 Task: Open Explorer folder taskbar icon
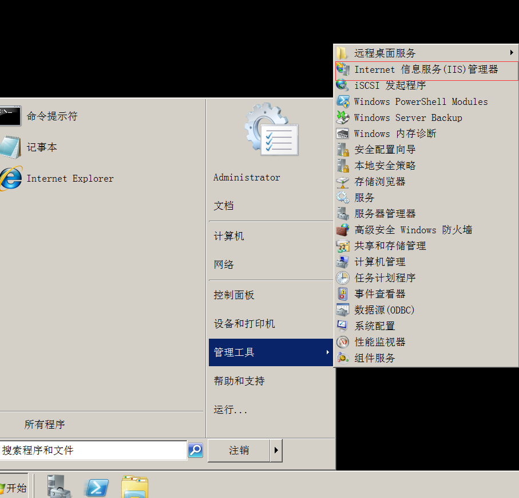point(134,487)
